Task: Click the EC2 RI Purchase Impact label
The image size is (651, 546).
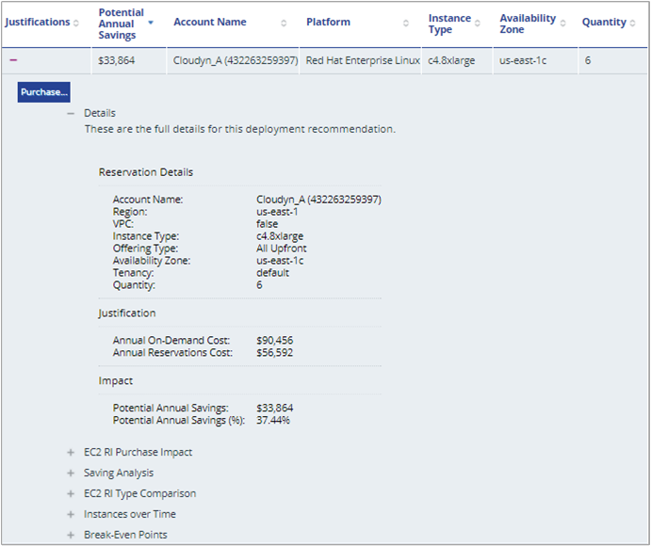Action: point(138,452)
